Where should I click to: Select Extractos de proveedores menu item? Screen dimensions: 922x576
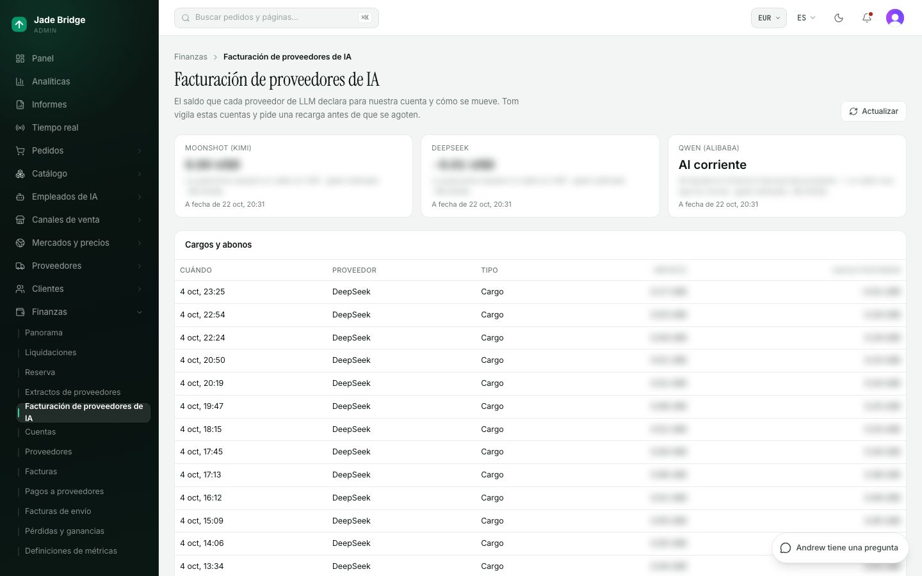click(73, 392)
